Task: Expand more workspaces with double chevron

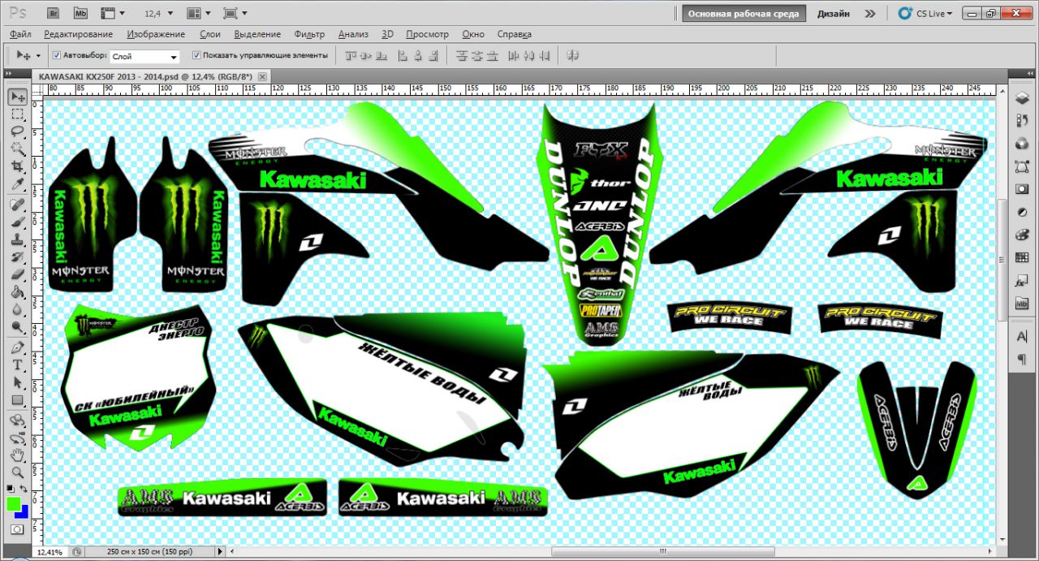Action: [x=870, y=14]
